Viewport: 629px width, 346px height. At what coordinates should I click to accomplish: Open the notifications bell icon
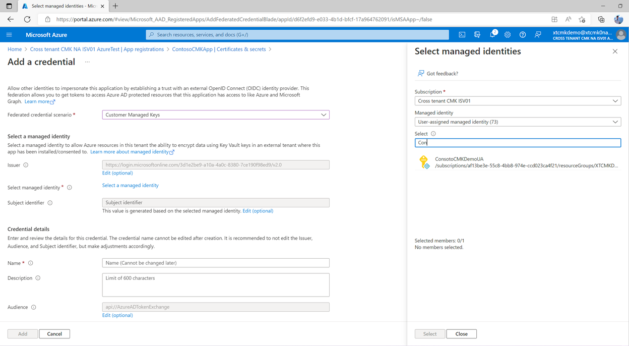point(492,35)
